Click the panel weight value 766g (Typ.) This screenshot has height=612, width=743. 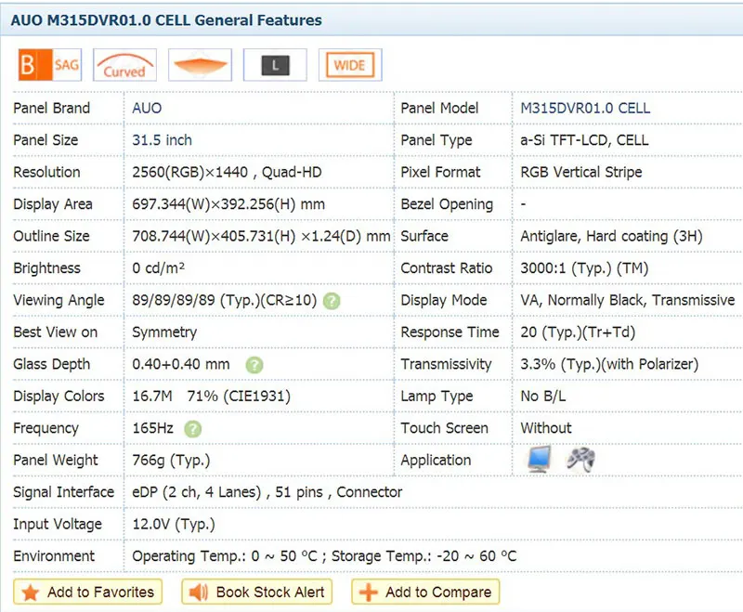(x=171, y=461)
